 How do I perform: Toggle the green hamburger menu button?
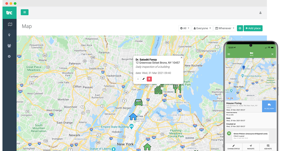point(25,12)
